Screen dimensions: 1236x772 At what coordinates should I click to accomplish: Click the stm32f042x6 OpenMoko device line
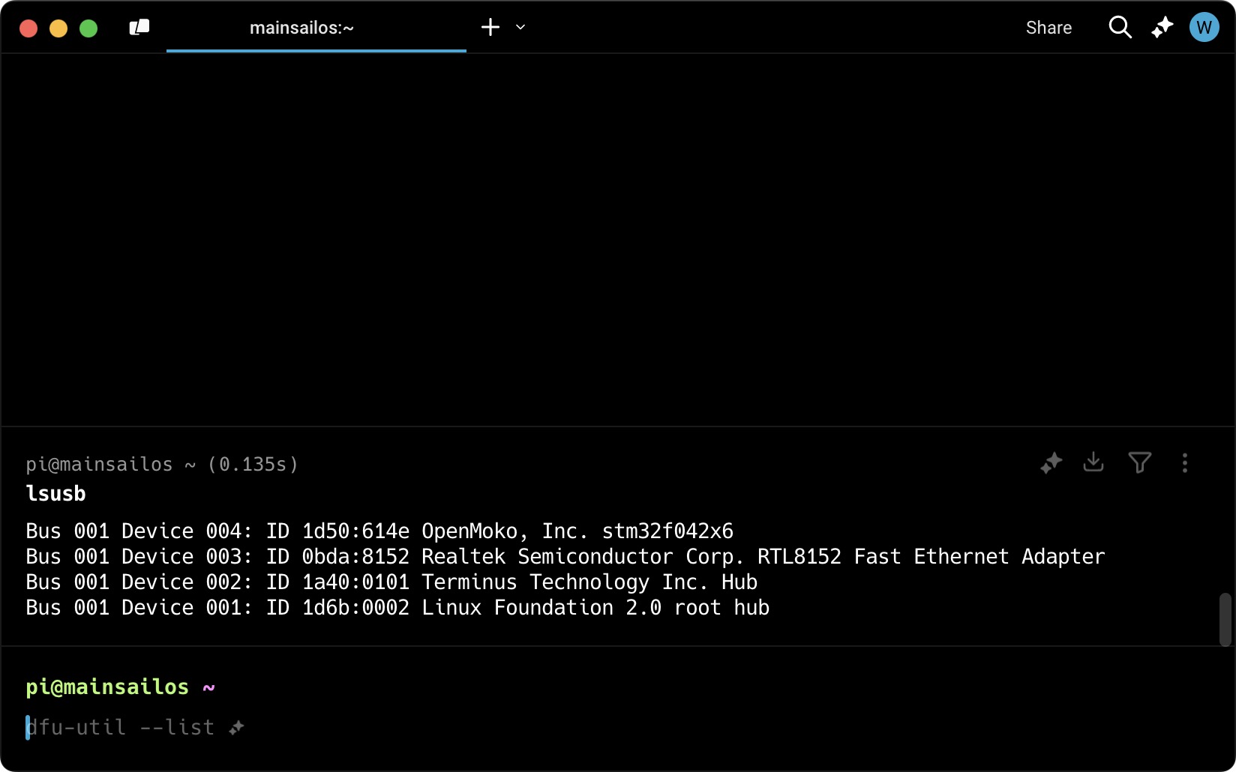(379, 531)
